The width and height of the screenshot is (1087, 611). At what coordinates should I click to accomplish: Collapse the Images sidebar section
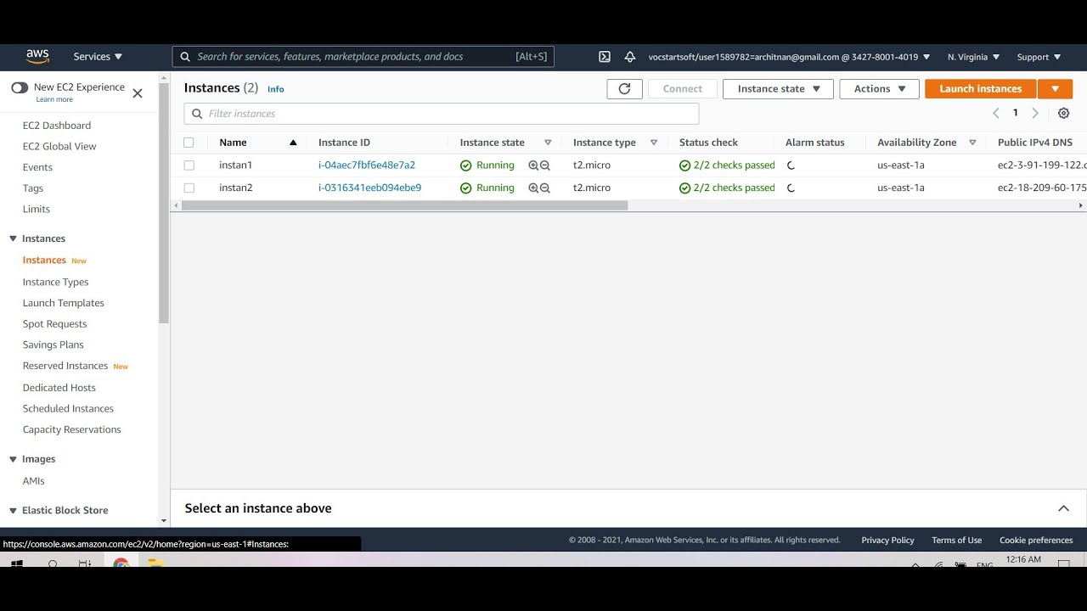13,459
